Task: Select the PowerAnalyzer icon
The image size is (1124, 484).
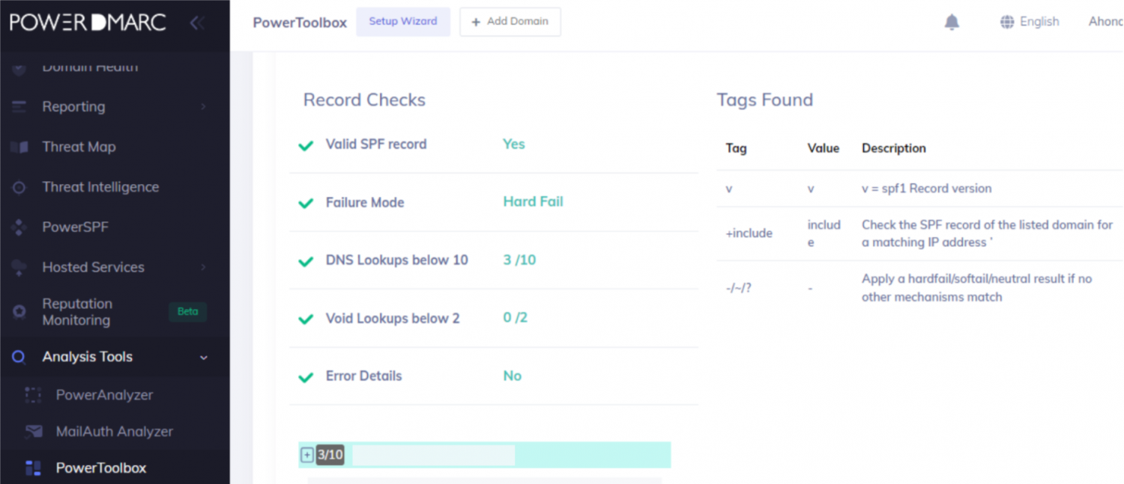Action: [33, 394]
